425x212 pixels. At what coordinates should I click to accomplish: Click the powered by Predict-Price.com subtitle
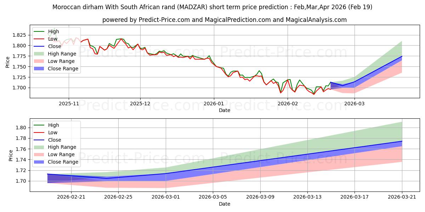pos(225,20)
